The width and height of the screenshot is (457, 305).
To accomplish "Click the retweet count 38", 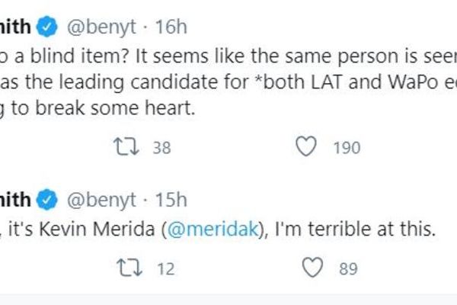I will coord(161,148).
